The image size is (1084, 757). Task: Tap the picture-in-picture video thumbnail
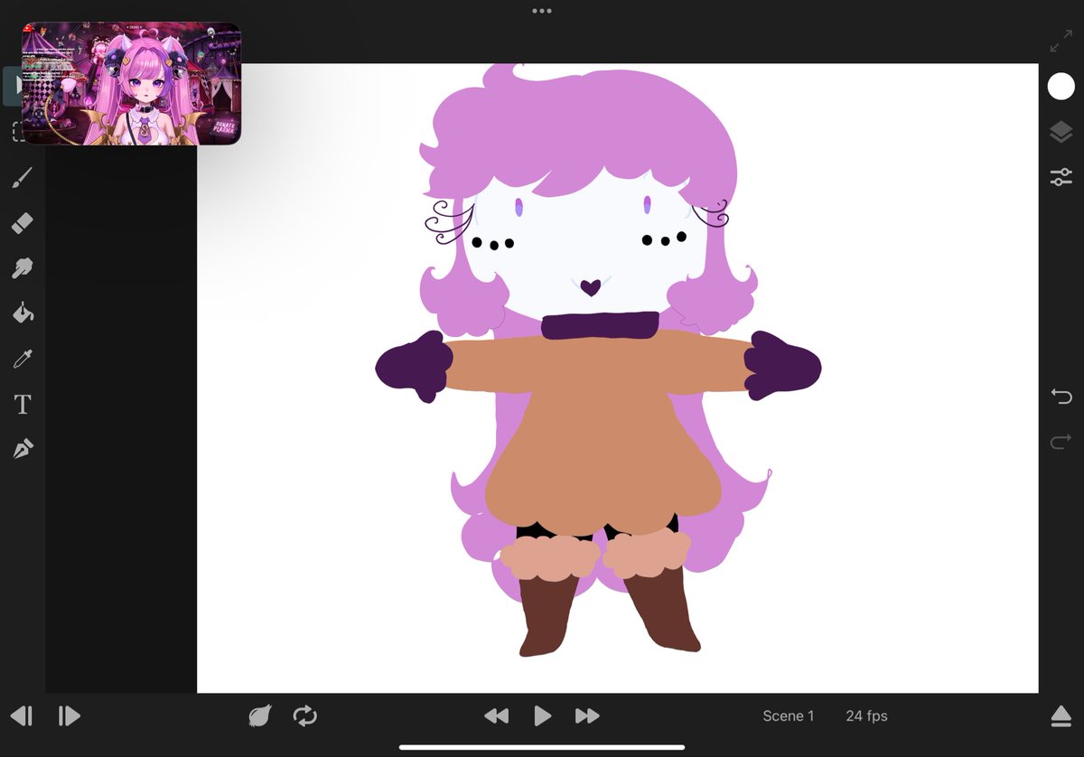(131, 83)
